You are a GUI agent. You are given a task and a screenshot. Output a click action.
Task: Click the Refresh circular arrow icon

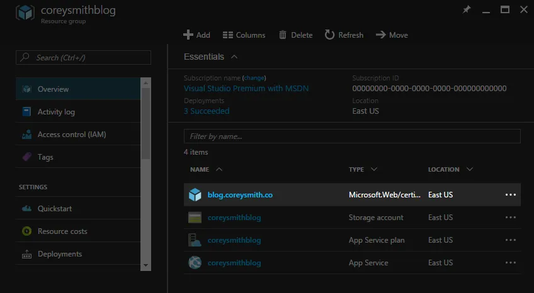[329, 35]
